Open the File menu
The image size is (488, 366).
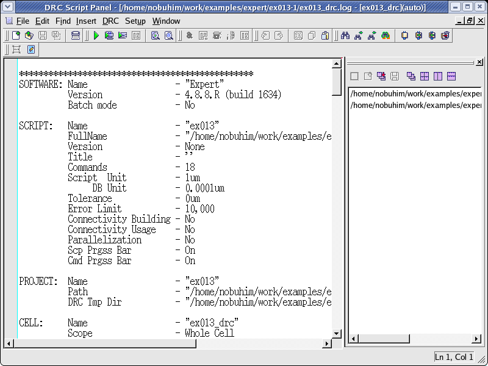point(23,21)
